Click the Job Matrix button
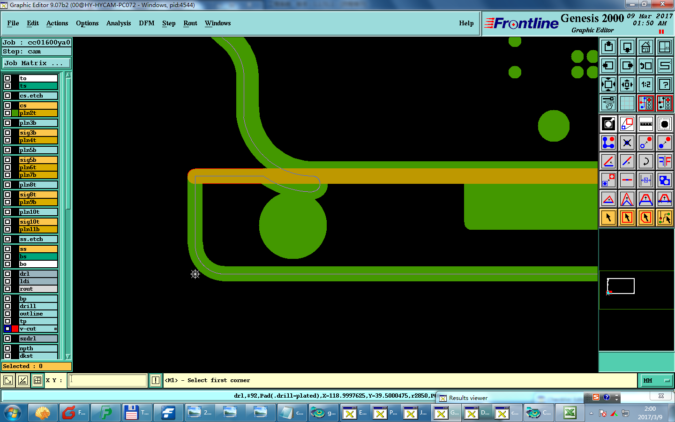The width and height of the screenshot is (675, 422). point(37,63)
